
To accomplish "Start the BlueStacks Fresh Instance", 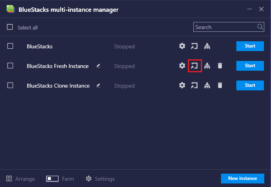I will click(250, 66).
